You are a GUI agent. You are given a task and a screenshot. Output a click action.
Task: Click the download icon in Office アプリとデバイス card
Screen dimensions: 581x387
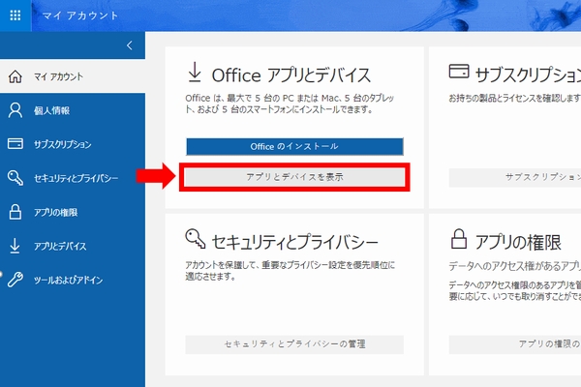195,73
